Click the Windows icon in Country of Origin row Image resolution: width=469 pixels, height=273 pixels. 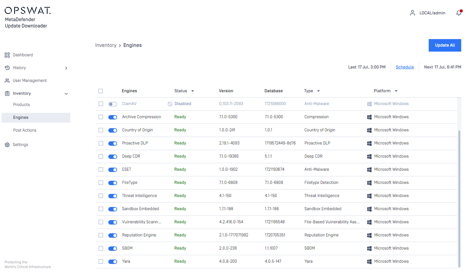369,130
